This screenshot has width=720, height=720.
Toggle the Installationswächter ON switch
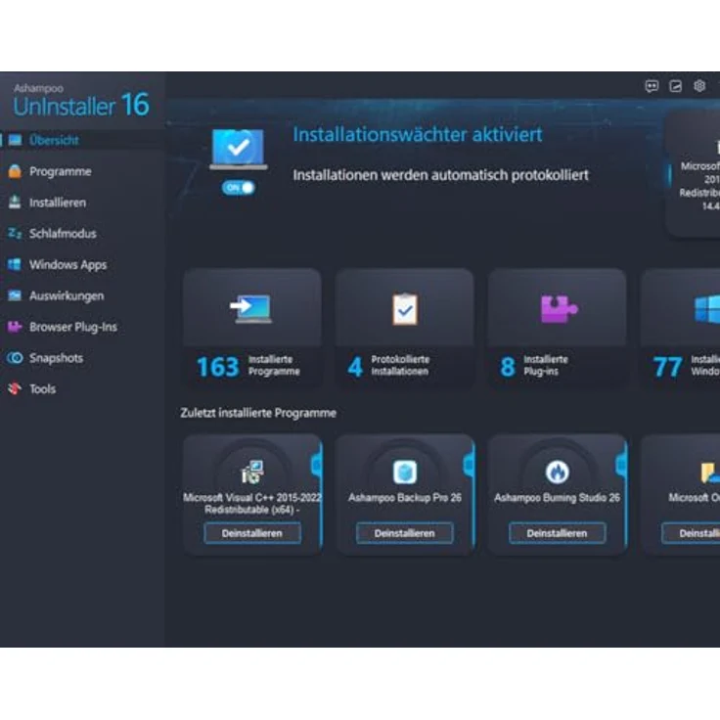pyautogui.click(x=239, y=188)
